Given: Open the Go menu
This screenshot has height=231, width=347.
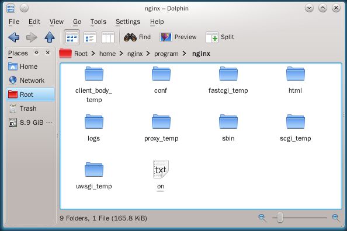Looking at the screenshot, I should point(77,22).
